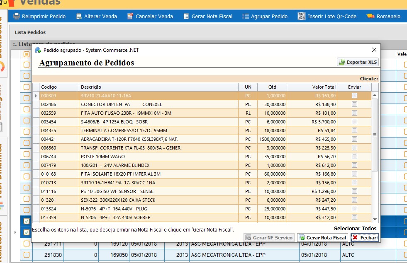Click the Agrupar Pedido icon
The width and height of the screenshot is (407, 263).
point(246,17)
